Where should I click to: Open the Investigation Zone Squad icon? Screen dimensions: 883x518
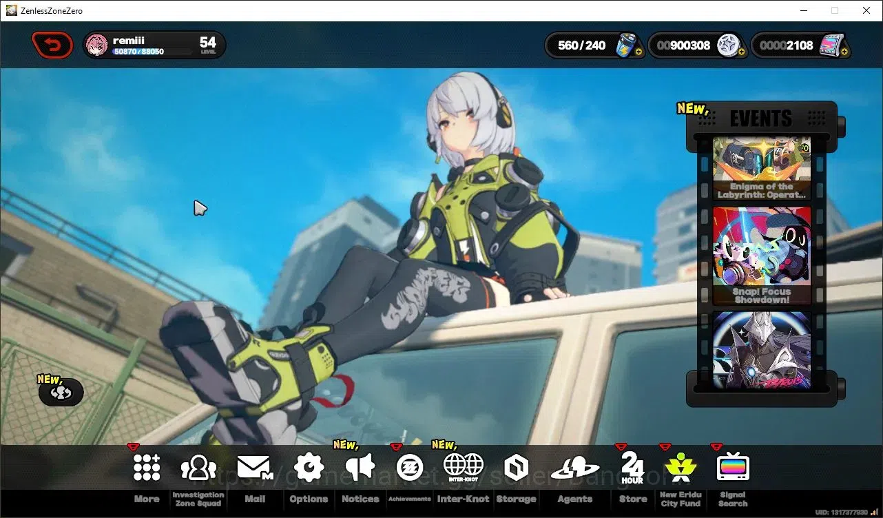198,468
